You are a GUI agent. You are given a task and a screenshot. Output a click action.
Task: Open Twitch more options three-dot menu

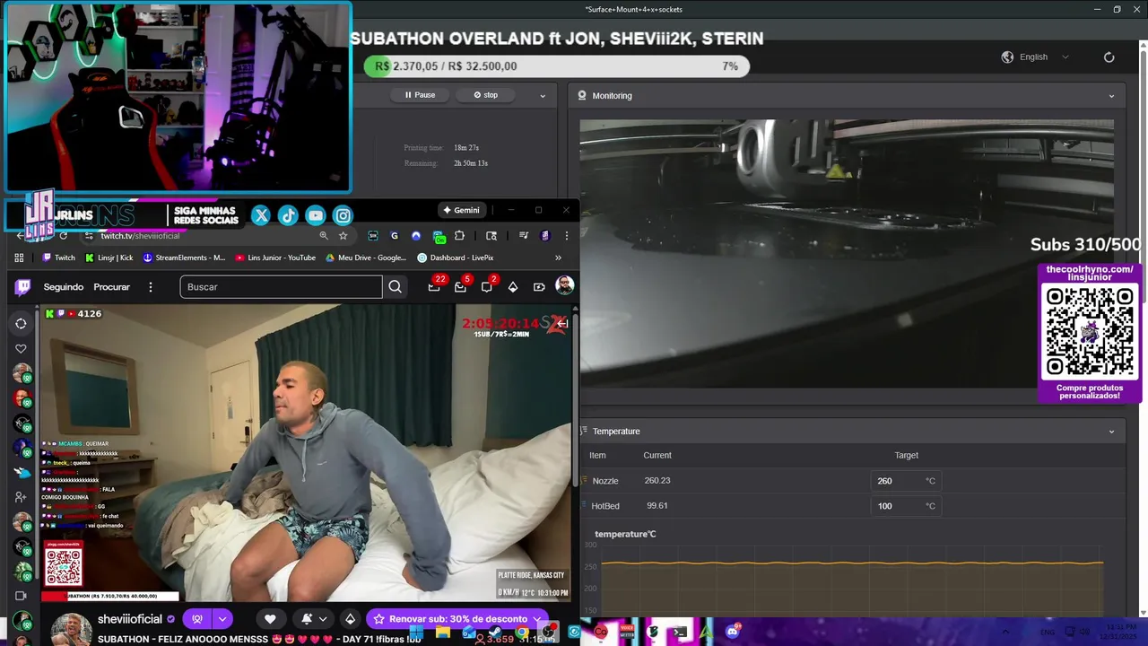click(151, 287)
